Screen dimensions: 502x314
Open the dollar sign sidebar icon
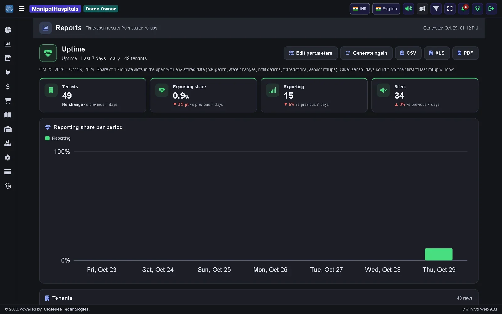8,87
